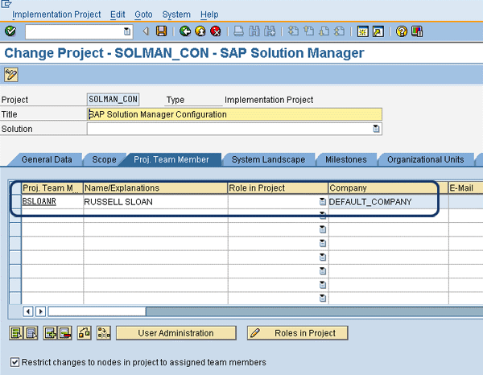Click the User Administration button

coord(176,333)
